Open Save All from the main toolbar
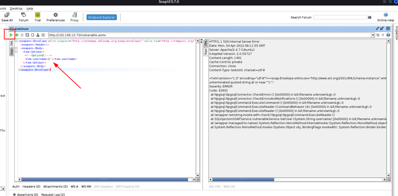The height and width of the screenshot is (196, 398). [7, 17]
